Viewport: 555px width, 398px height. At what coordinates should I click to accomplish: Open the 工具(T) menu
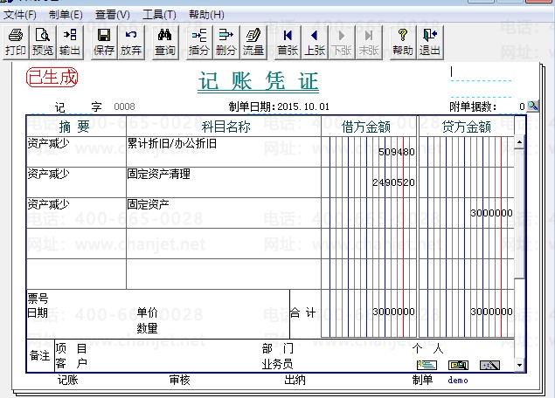coord(158,15)
